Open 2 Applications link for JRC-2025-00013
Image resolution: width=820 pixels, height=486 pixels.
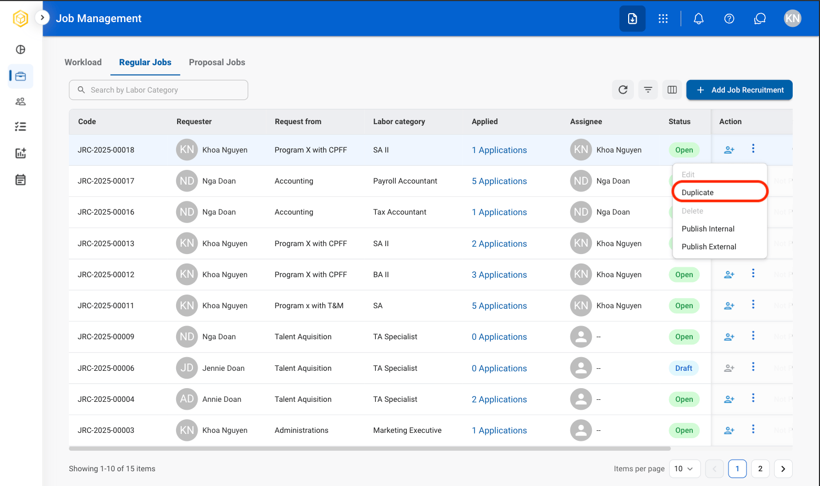point(499,244)
